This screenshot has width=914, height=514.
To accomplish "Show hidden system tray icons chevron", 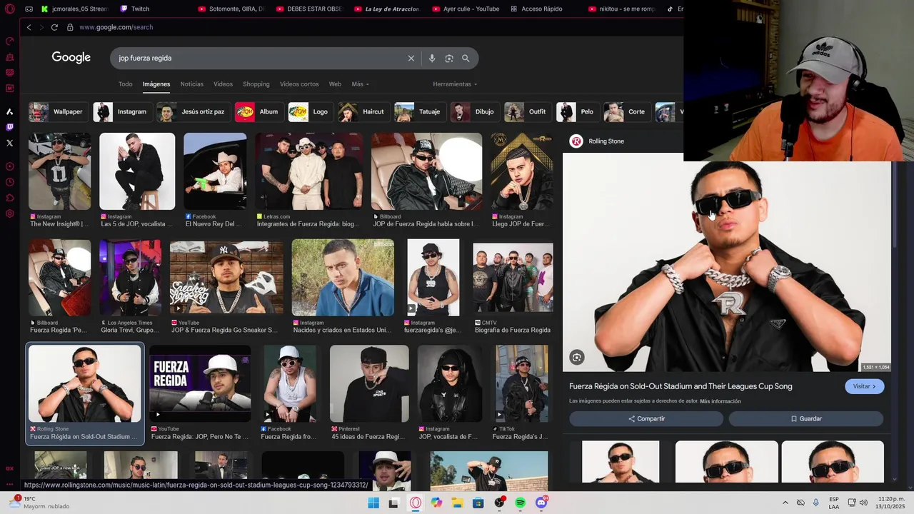I will click(785, 503).
